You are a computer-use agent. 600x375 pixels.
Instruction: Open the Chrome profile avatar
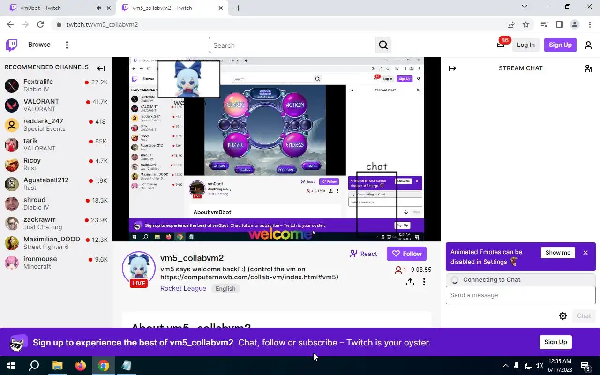pos(574,24)
